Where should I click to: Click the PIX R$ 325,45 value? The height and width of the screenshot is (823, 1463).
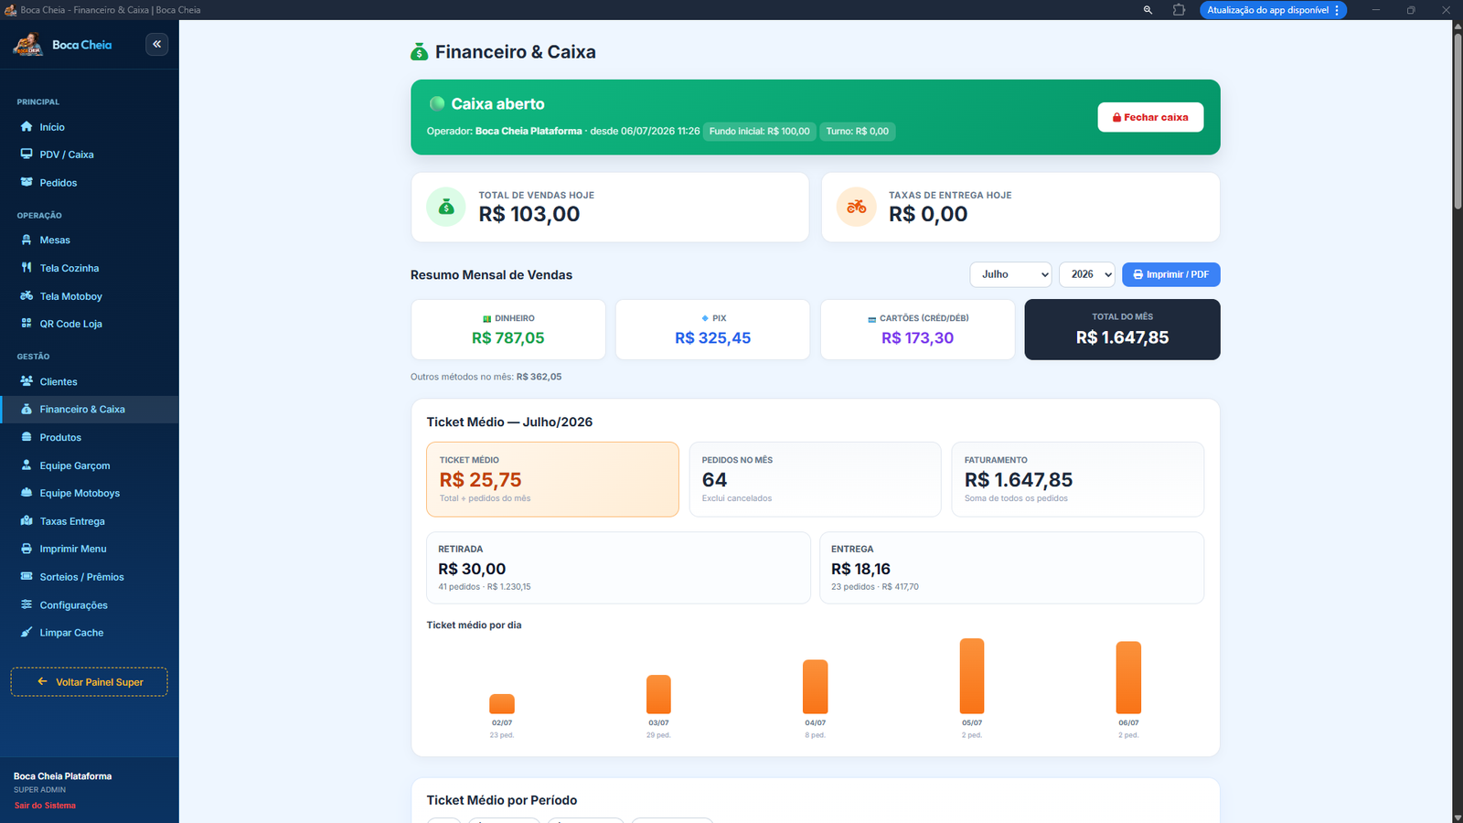pyautogui.click(x=712, y=338)
